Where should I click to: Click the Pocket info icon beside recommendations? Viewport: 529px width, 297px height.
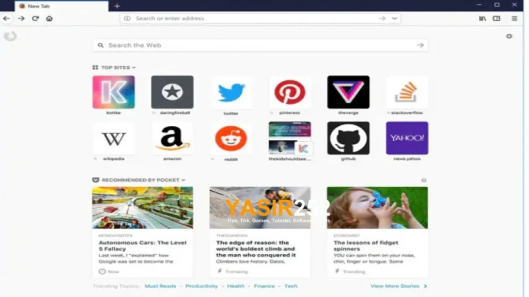(424, 180)
